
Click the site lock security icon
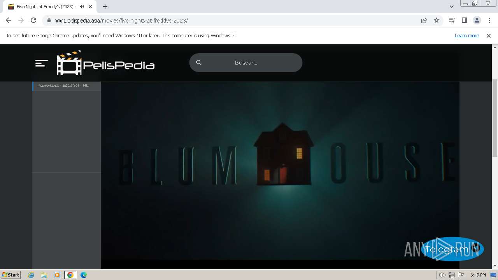[x=49, y=20]
